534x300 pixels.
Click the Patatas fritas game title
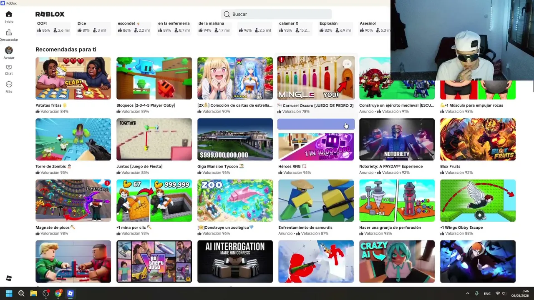[x=51, y=105]
